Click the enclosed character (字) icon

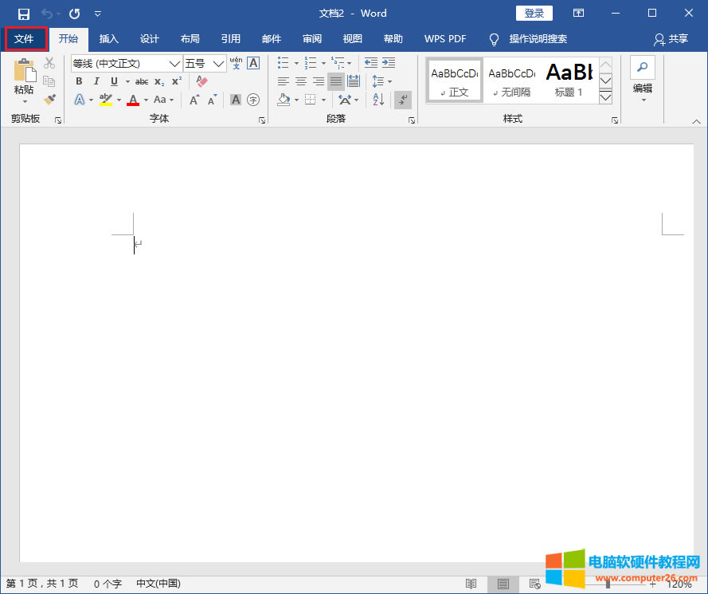253,100
